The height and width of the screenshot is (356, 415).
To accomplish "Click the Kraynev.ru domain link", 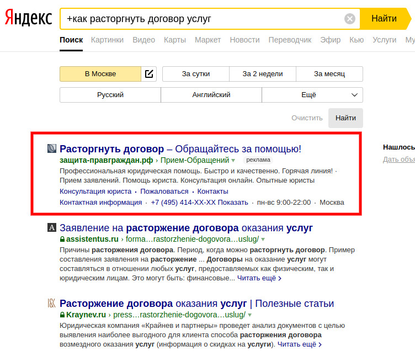I will tap(86, 315).
